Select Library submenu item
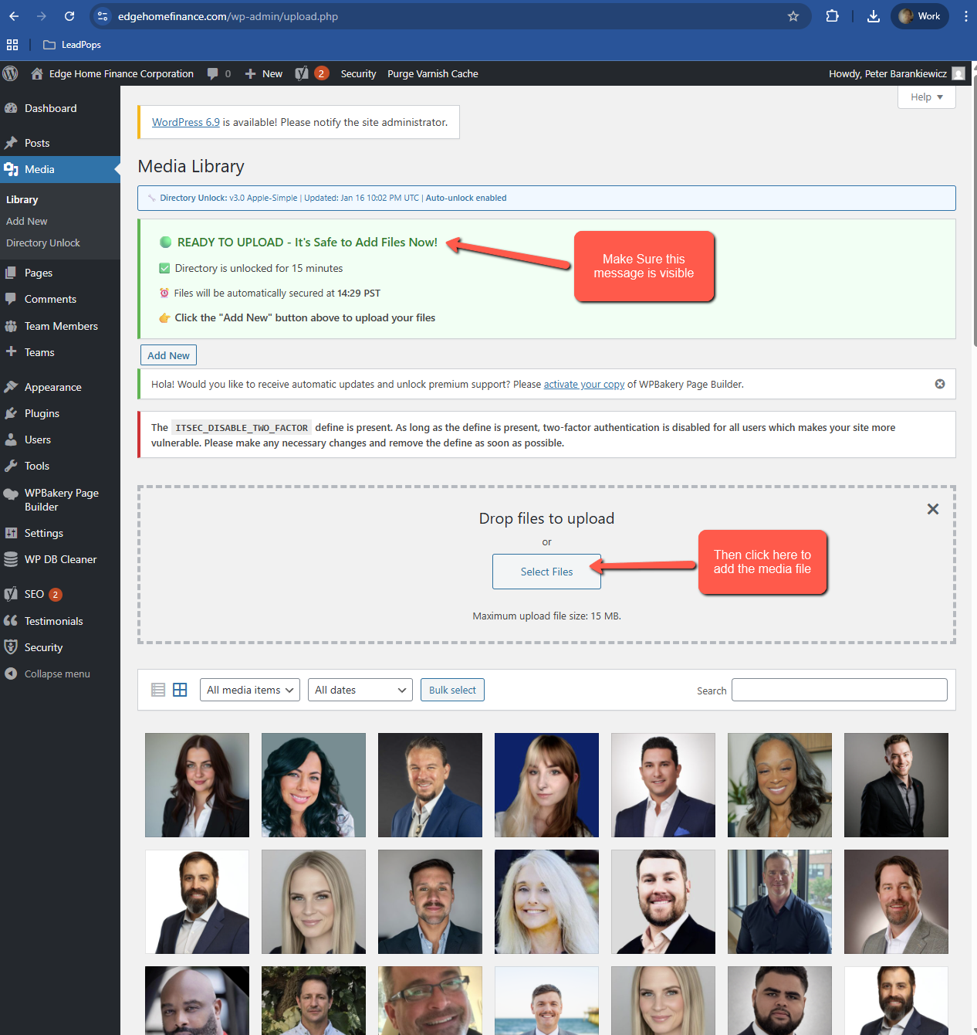Image resolution: width=977 pixels, height=1035 pixels. coord(22,199)
